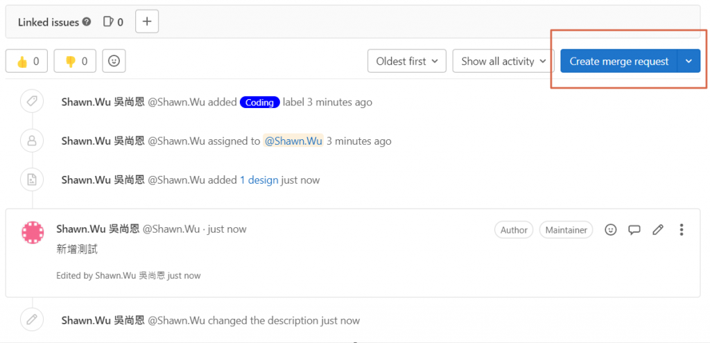Viewport: 710px width, 343px height.
Task: Reply to the comment with speech bubble icon
Action: (634, 230)
